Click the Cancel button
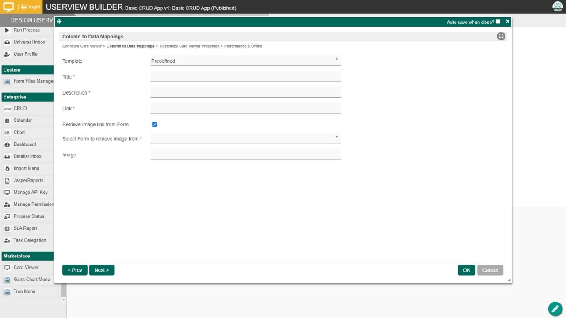This screenshot has width=566, height=318. pos(490,270)
